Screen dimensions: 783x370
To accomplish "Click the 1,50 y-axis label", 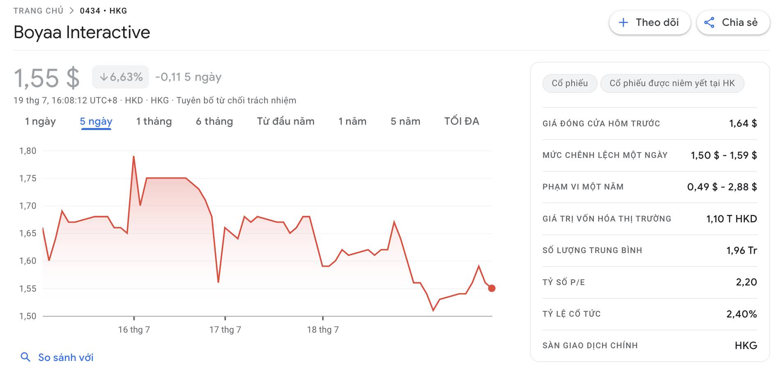I will point(28,316).
